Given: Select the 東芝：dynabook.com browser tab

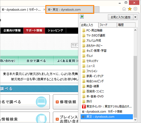Looking at the screenshot, I should coord(70,10).
